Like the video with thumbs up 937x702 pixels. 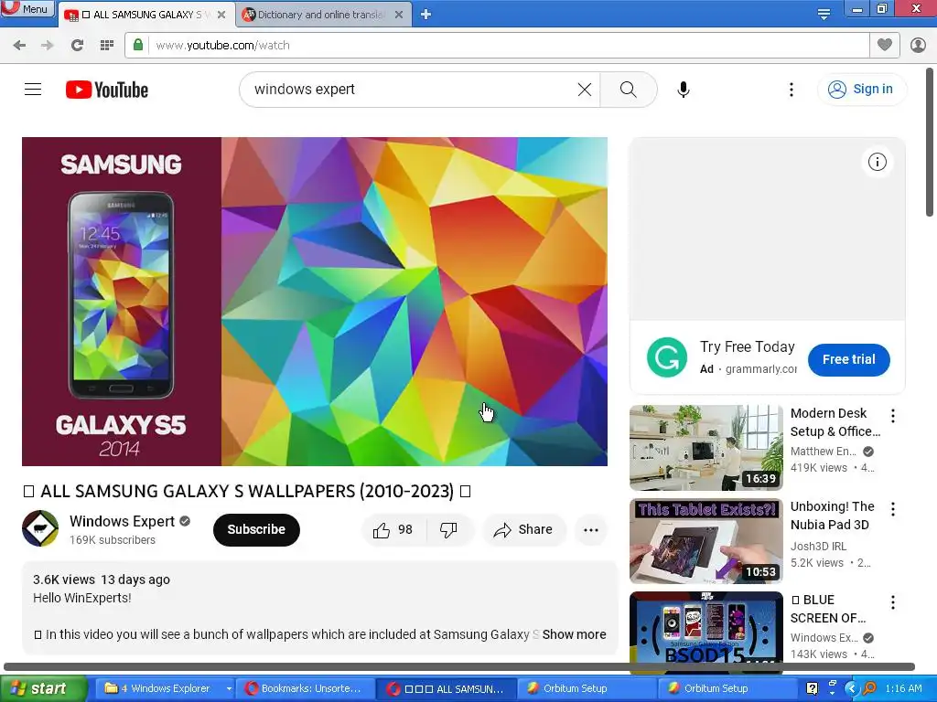pyautogui.click(x=393, y=529)
